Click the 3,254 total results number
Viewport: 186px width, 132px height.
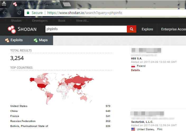pos(17,58)
